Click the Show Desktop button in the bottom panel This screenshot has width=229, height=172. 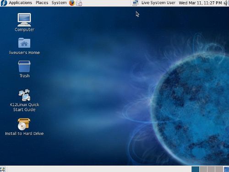pyautogui.click(x=2, y=169)
